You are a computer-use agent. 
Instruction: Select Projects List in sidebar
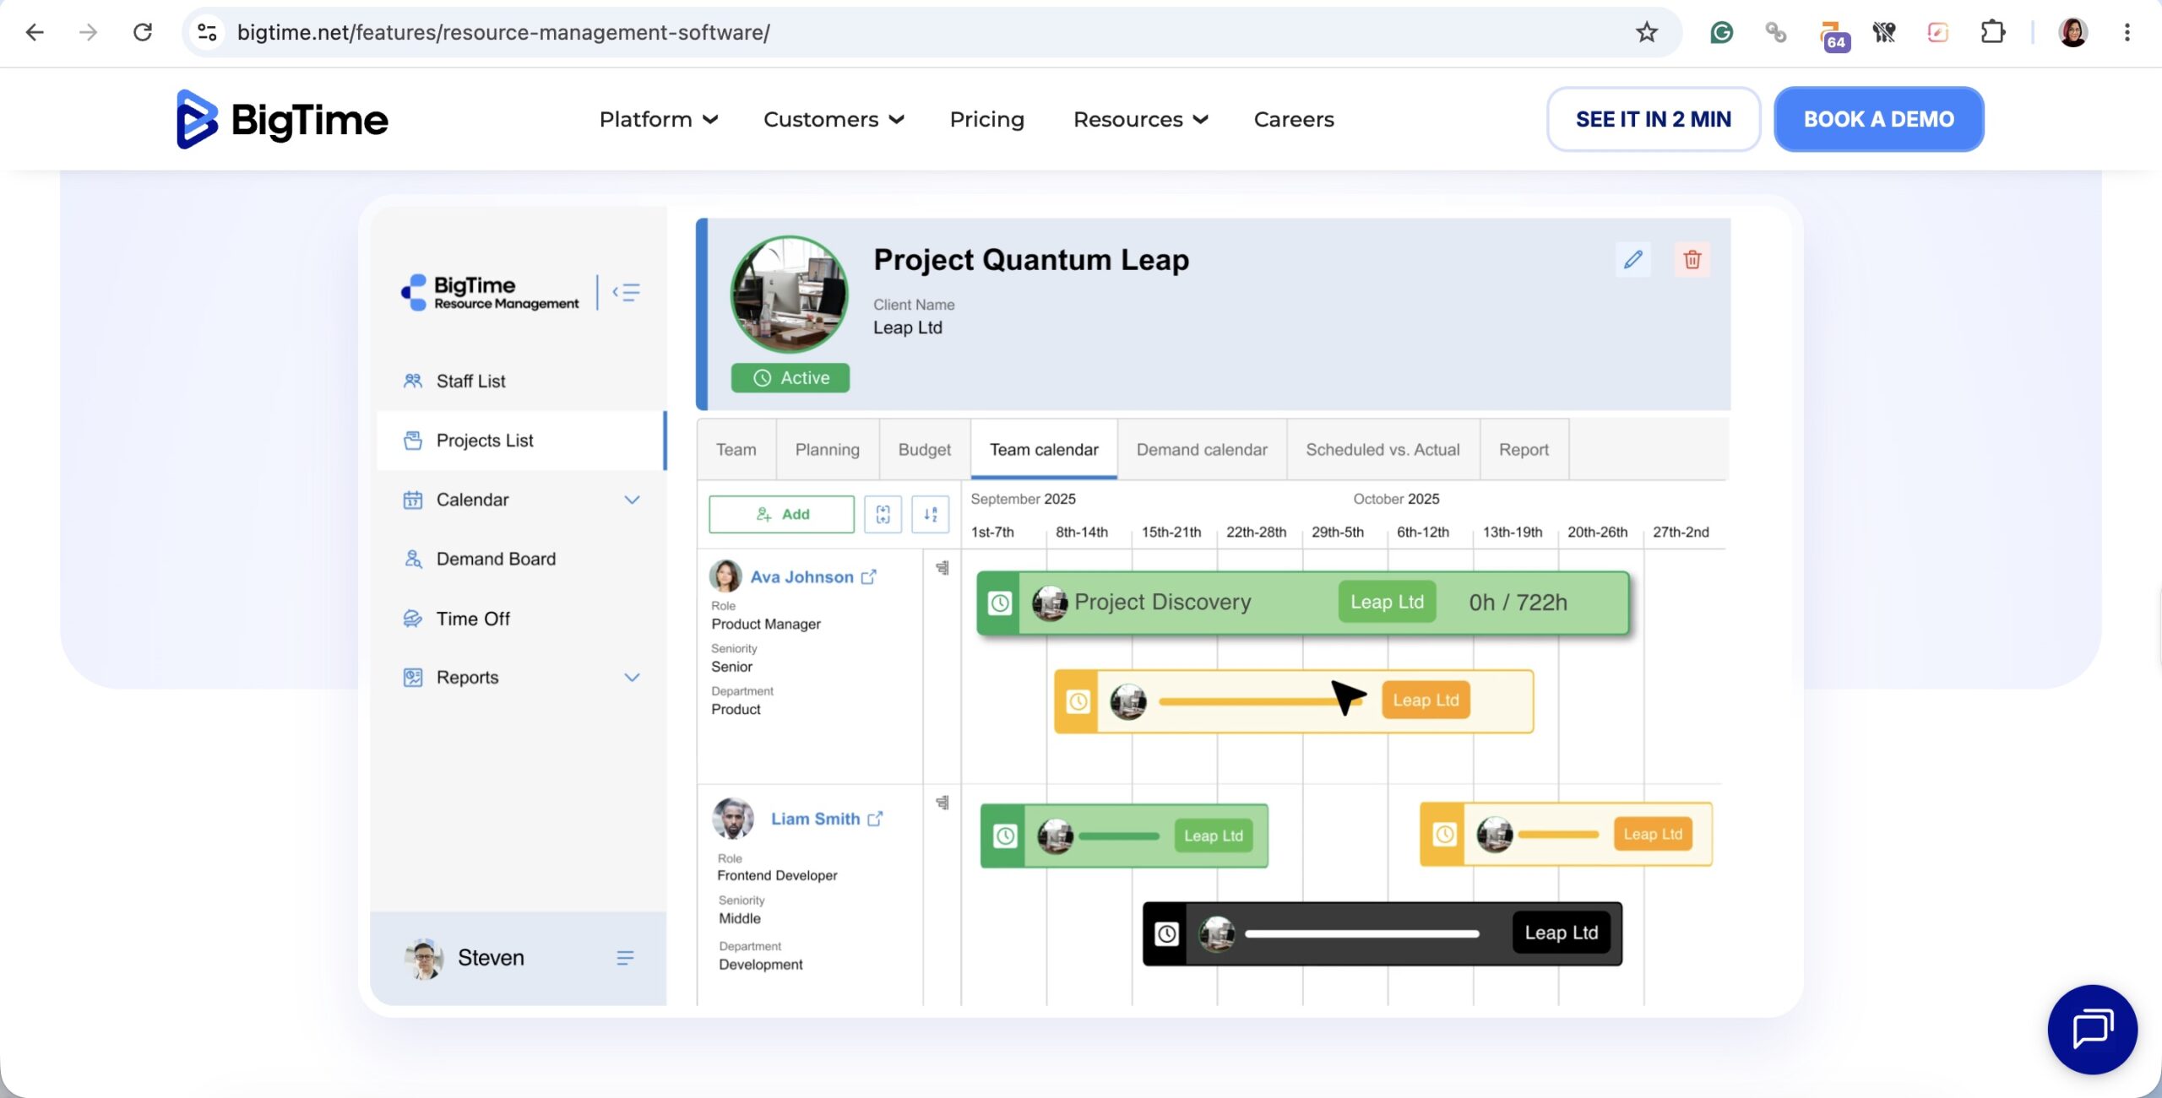521,441
